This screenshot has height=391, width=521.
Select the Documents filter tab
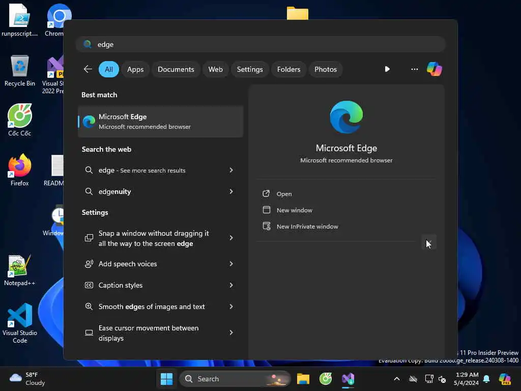(x=176, y=69)
